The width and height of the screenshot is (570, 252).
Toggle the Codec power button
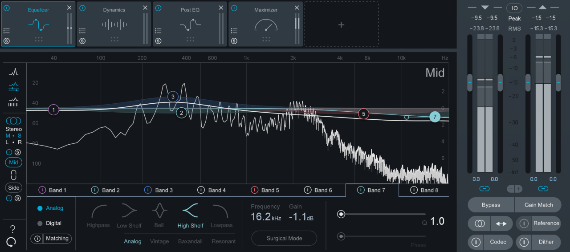click(476, 242)
